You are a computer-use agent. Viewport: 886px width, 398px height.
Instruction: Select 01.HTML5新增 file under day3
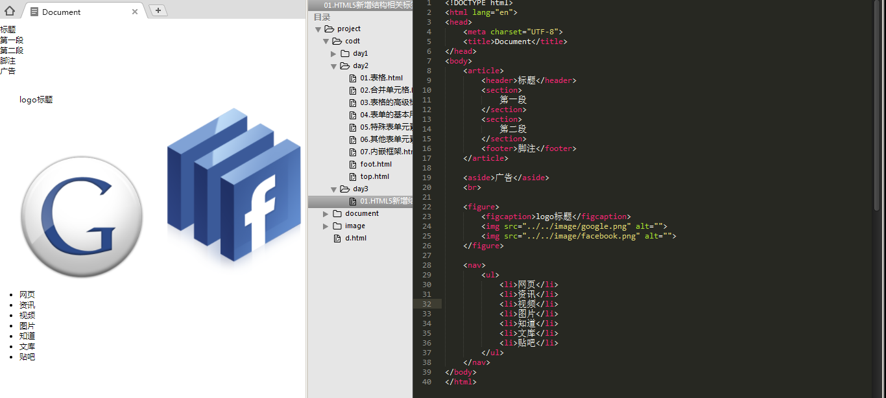tap(387, 201)
